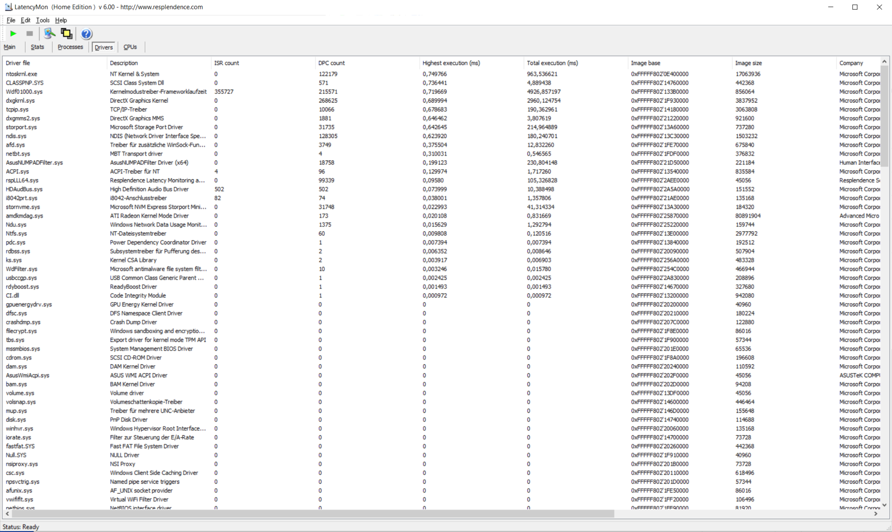Click the LatencyMon app icon in title bar

click(8, 7)
